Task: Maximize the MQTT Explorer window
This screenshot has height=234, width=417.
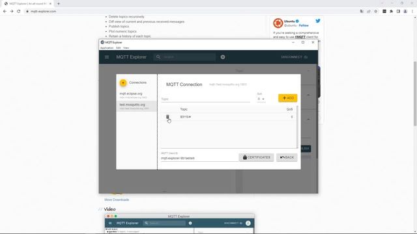Action: (303, 42)
